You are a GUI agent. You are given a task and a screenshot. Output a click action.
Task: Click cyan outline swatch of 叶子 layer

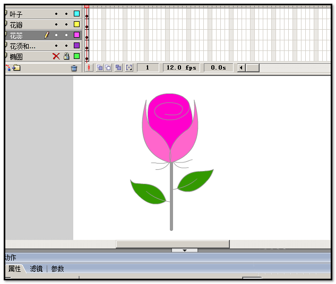77,14
